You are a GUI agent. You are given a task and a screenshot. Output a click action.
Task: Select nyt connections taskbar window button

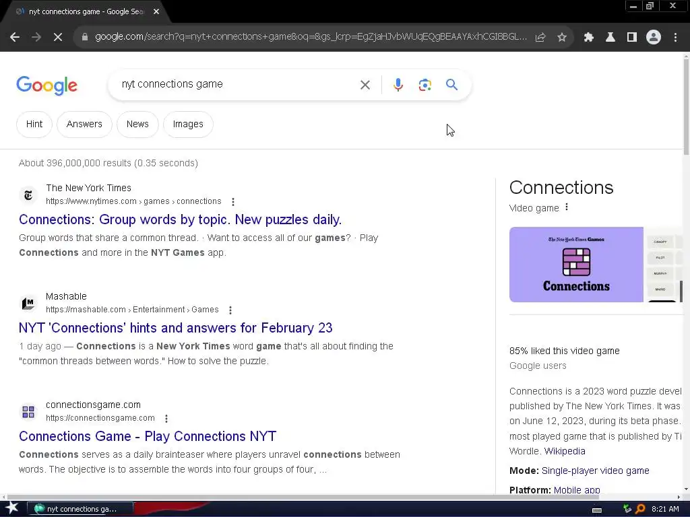pos(80,509)
